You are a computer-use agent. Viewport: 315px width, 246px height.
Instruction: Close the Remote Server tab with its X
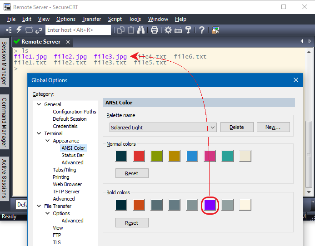click(x=68, y=42)
